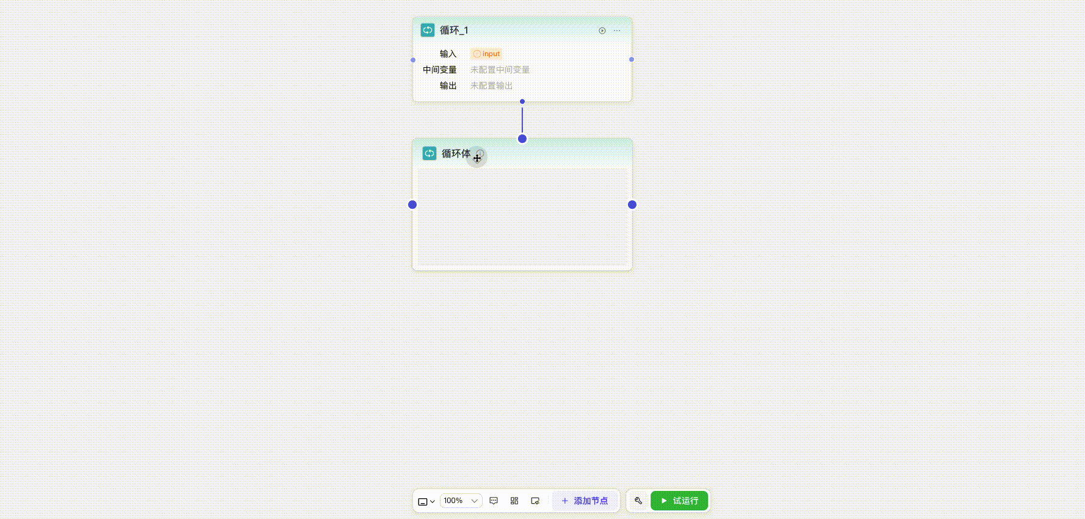Click the 未配置输出 placeholder text
The image size is (1085, 519).
491,85
